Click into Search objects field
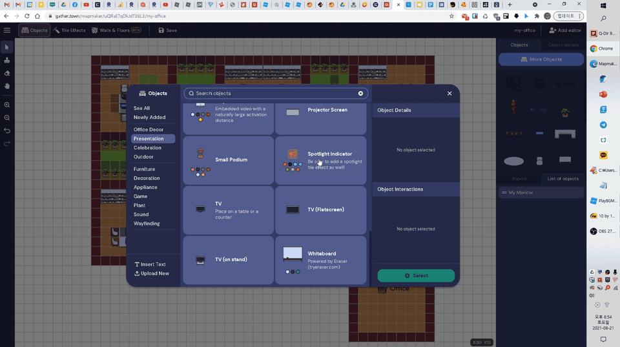The image size is (620, 347). click(x=276, y=94)
